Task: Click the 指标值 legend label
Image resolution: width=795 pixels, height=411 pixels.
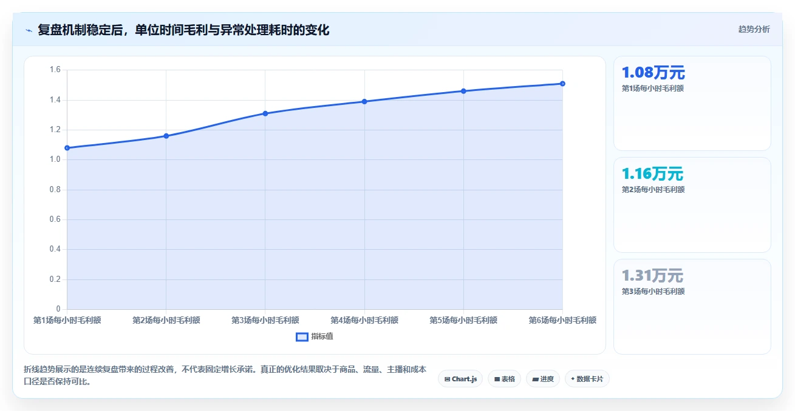Action: coord(322,336)
